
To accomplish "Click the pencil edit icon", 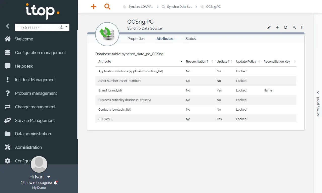I will pyautogui.click(x=269, y=27).
